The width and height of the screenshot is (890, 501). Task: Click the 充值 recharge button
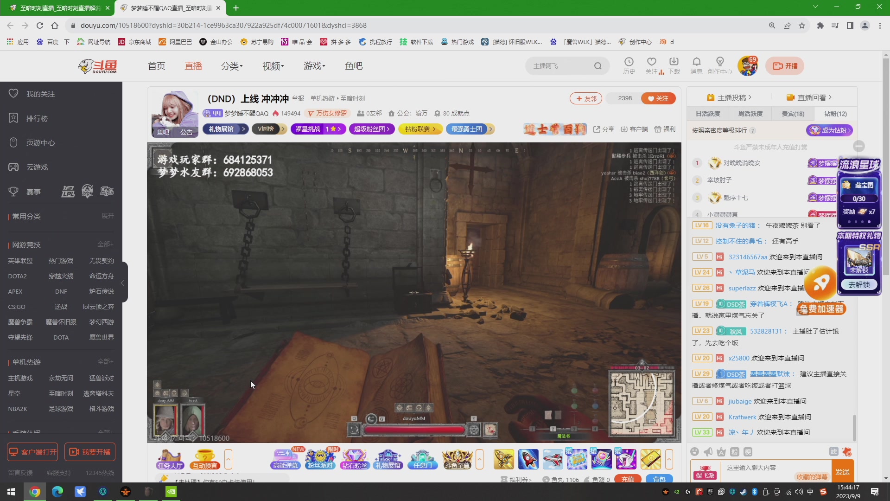coord(628,479)
